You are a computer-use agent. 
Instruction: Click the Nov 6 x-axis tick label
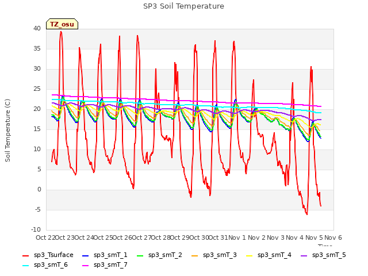coord(333,237)
